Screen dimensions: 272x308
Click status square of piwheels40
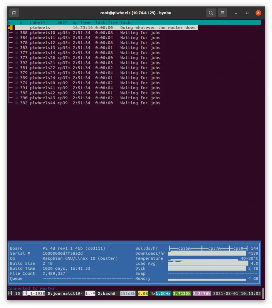(x=17, y=83)
